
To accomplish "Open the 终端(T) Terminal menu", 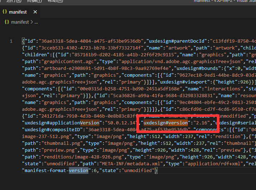I will point(34,1).
